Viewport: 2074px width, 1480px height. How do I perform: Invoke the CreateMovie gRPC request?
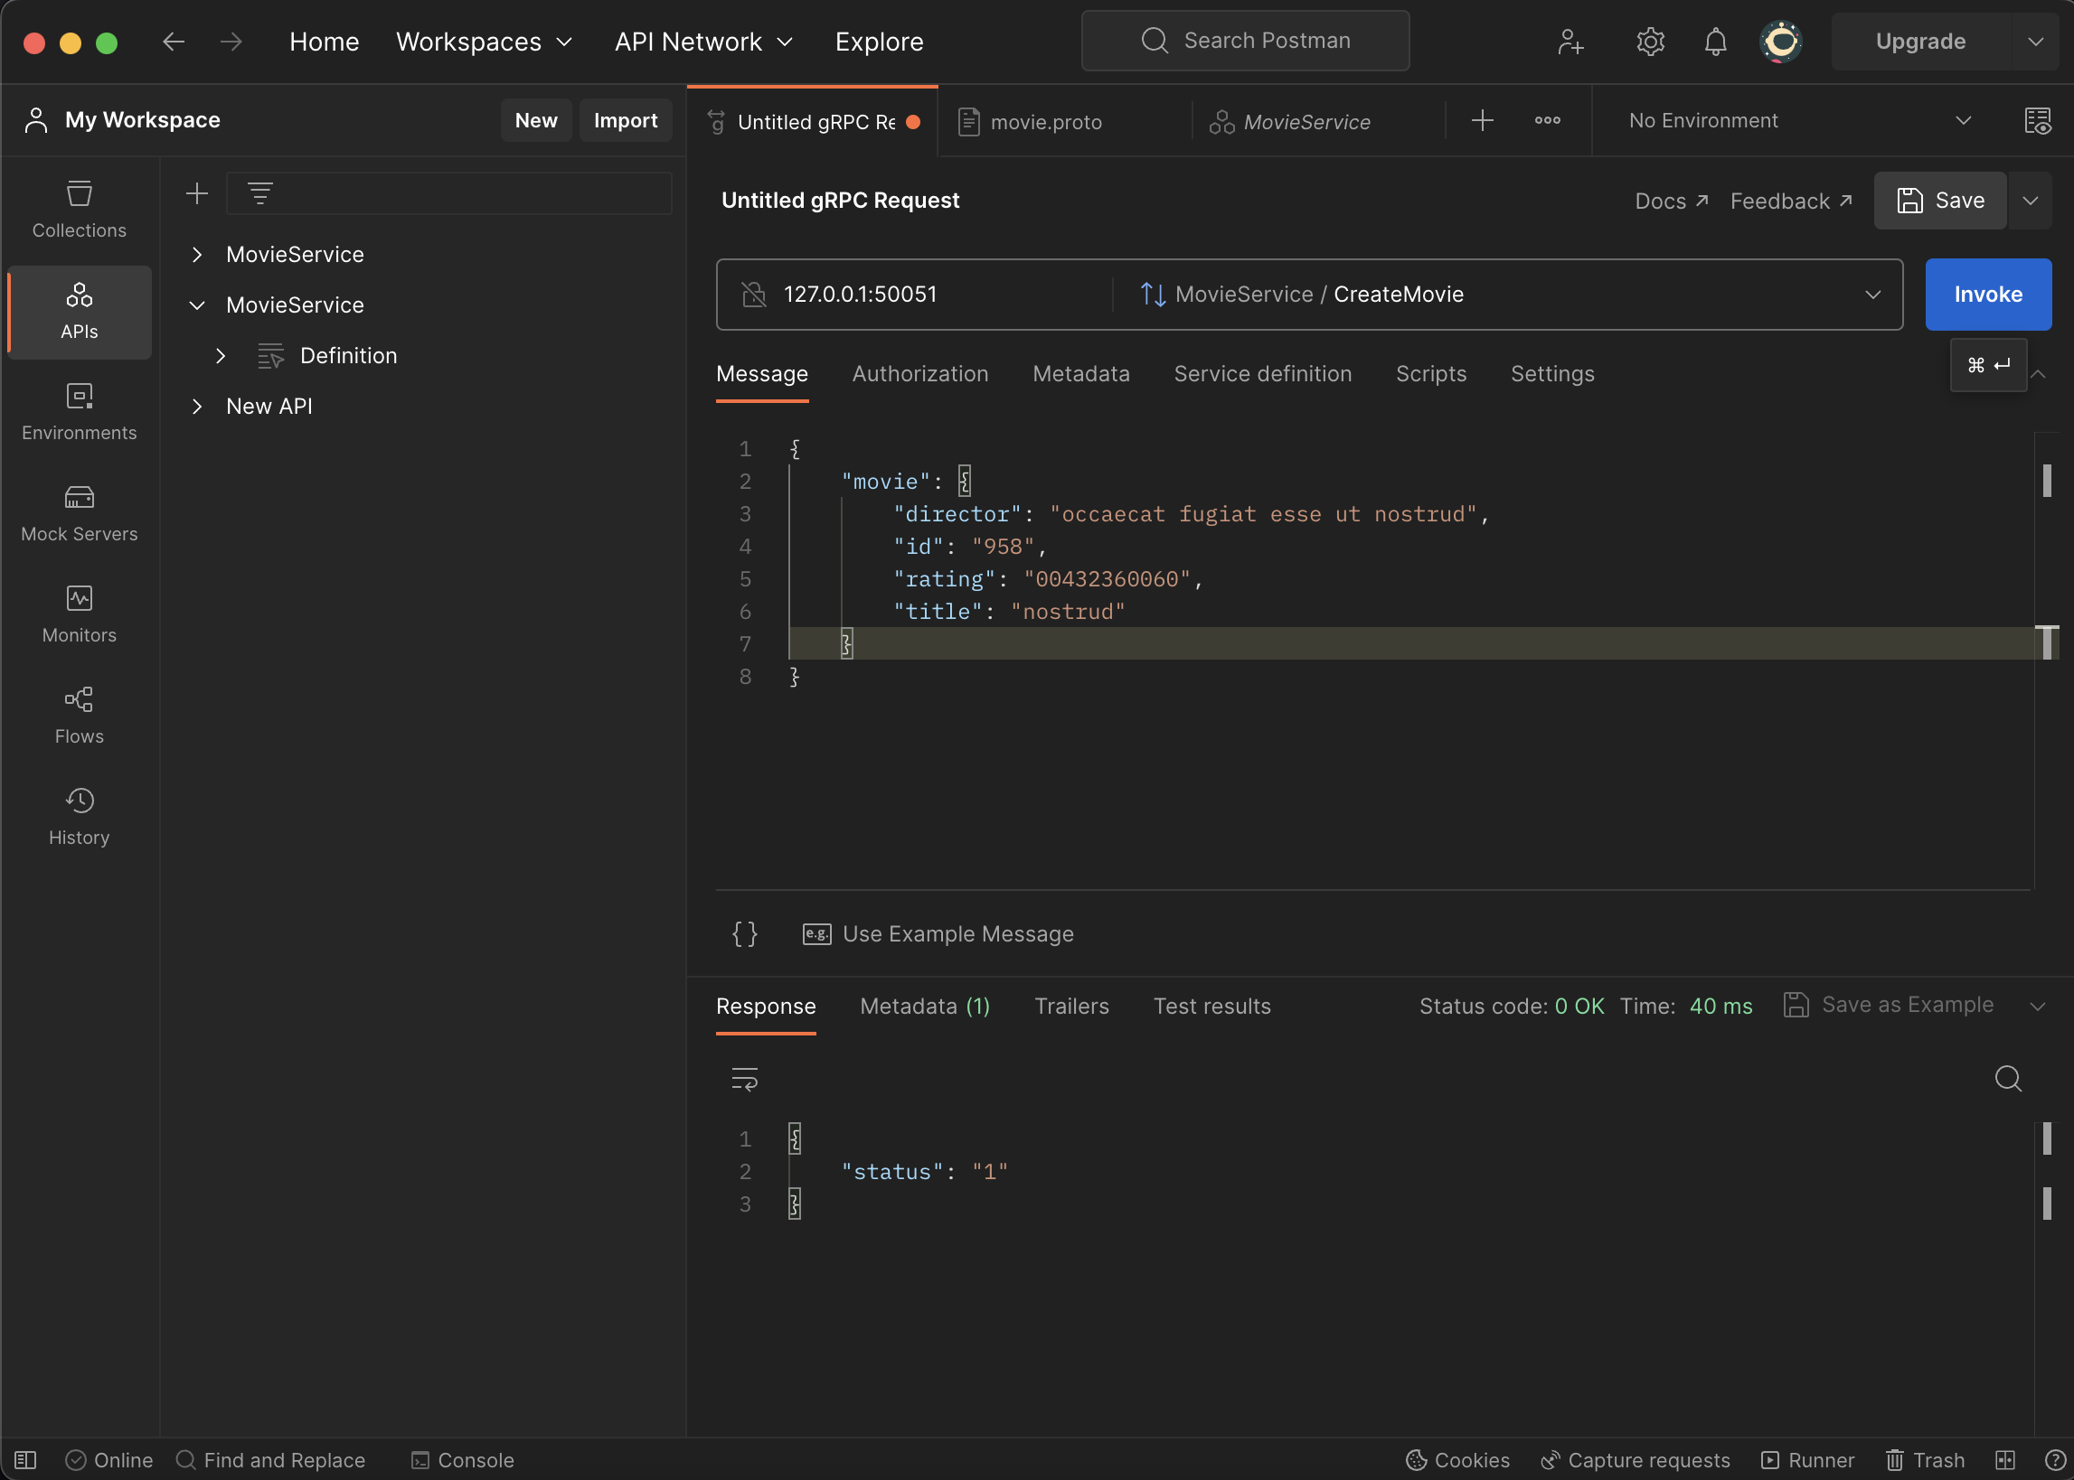coord(1987,294)
